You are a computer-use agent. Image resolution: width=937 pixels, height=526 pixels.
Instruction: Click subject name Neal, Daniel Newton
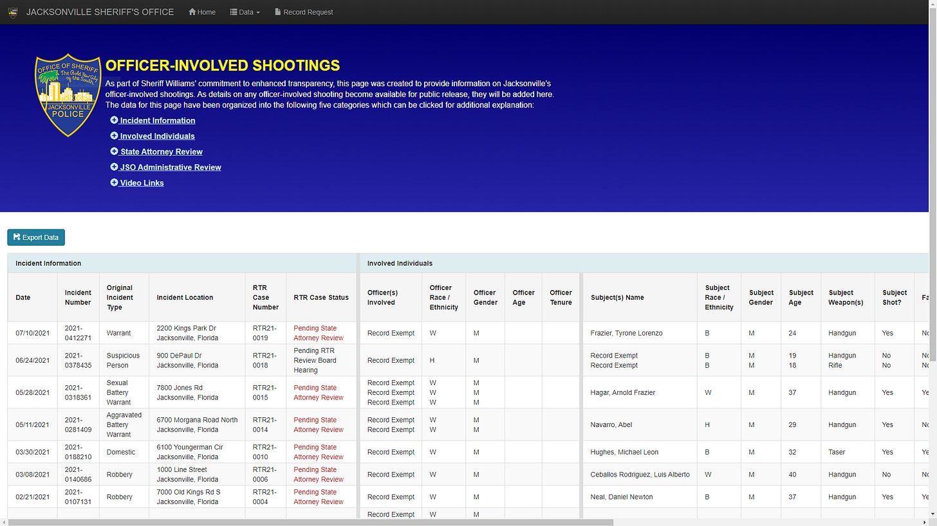[x=622, y=497]
